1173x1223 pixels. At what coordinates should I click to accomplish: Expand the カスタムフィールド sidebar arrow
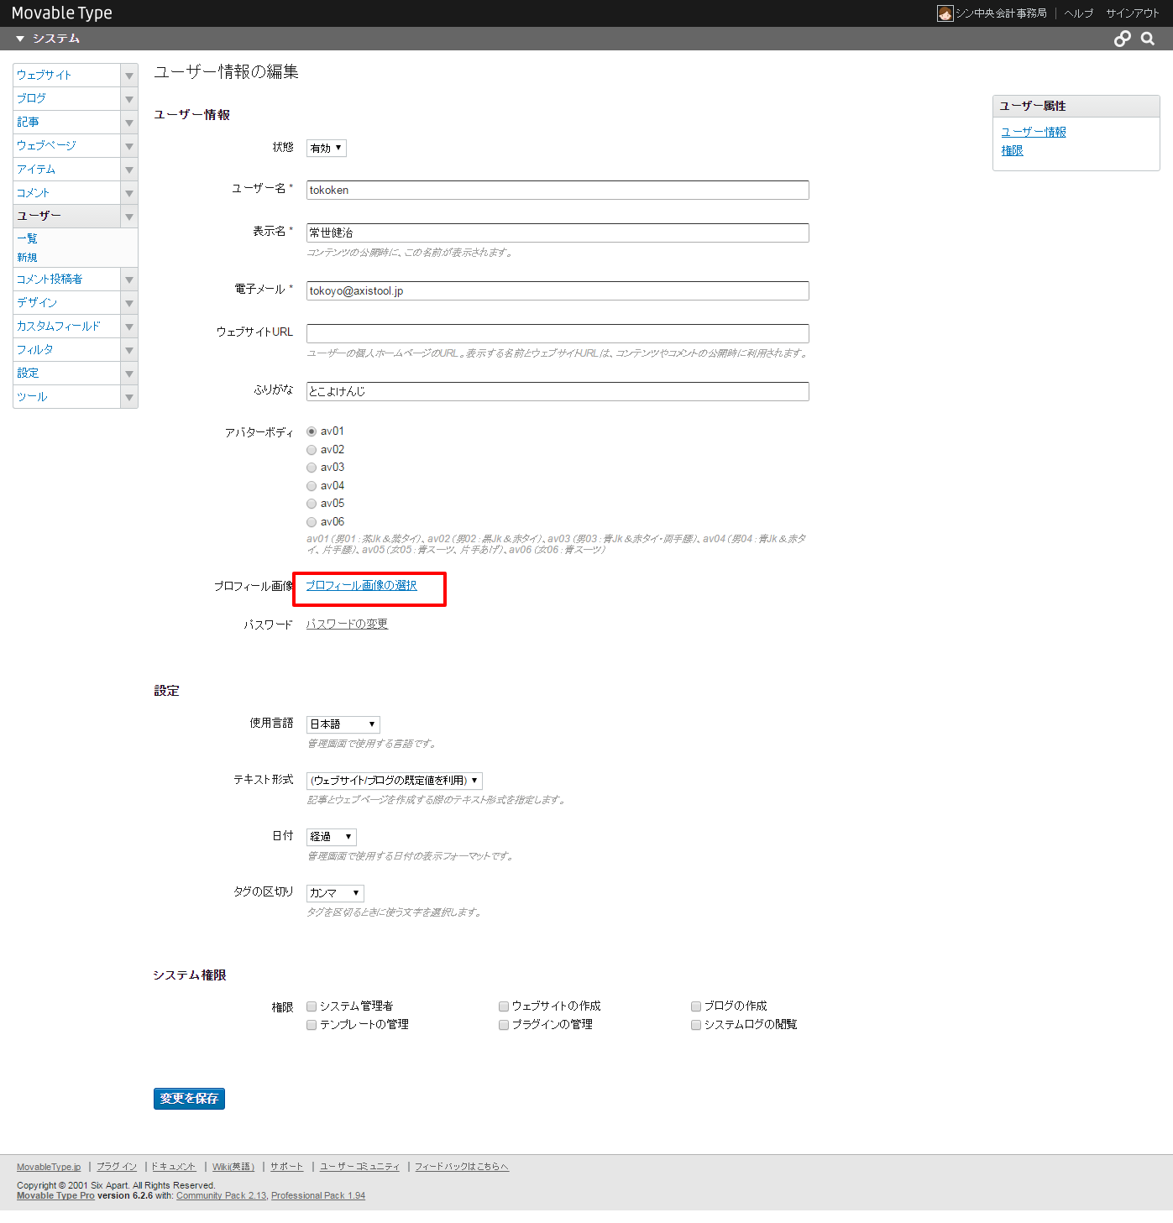[x=128, y=326]
